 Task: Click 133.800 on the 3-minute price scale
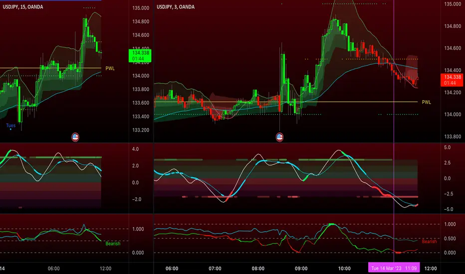tap(453, 137)
